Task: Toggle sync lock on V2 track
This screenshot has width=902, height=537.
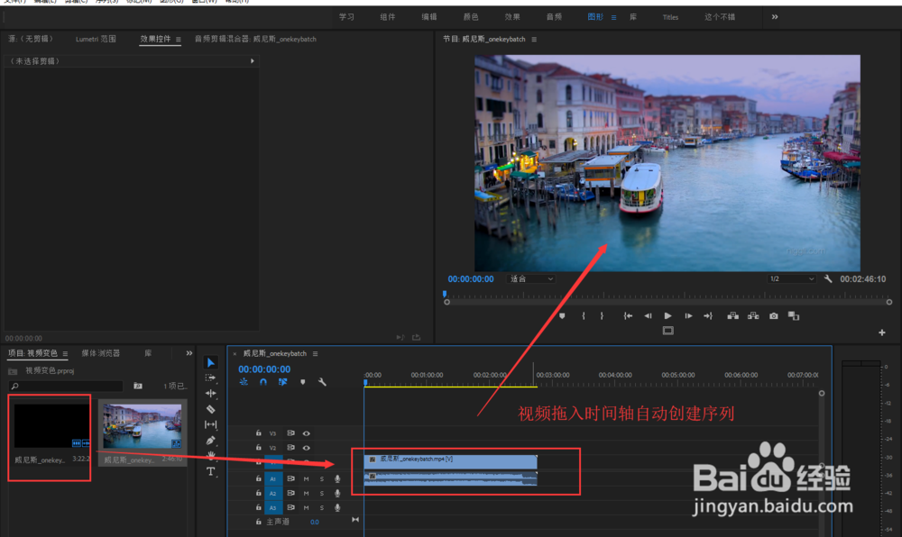Action: [291, 448]
